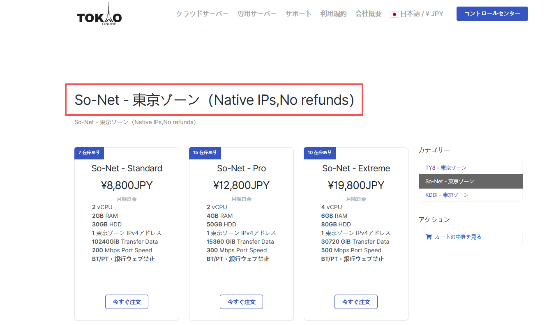This screenshot has width=556, height=325.
Task: Click the 7 在庫あり stock badge
Action: (89, 152)
